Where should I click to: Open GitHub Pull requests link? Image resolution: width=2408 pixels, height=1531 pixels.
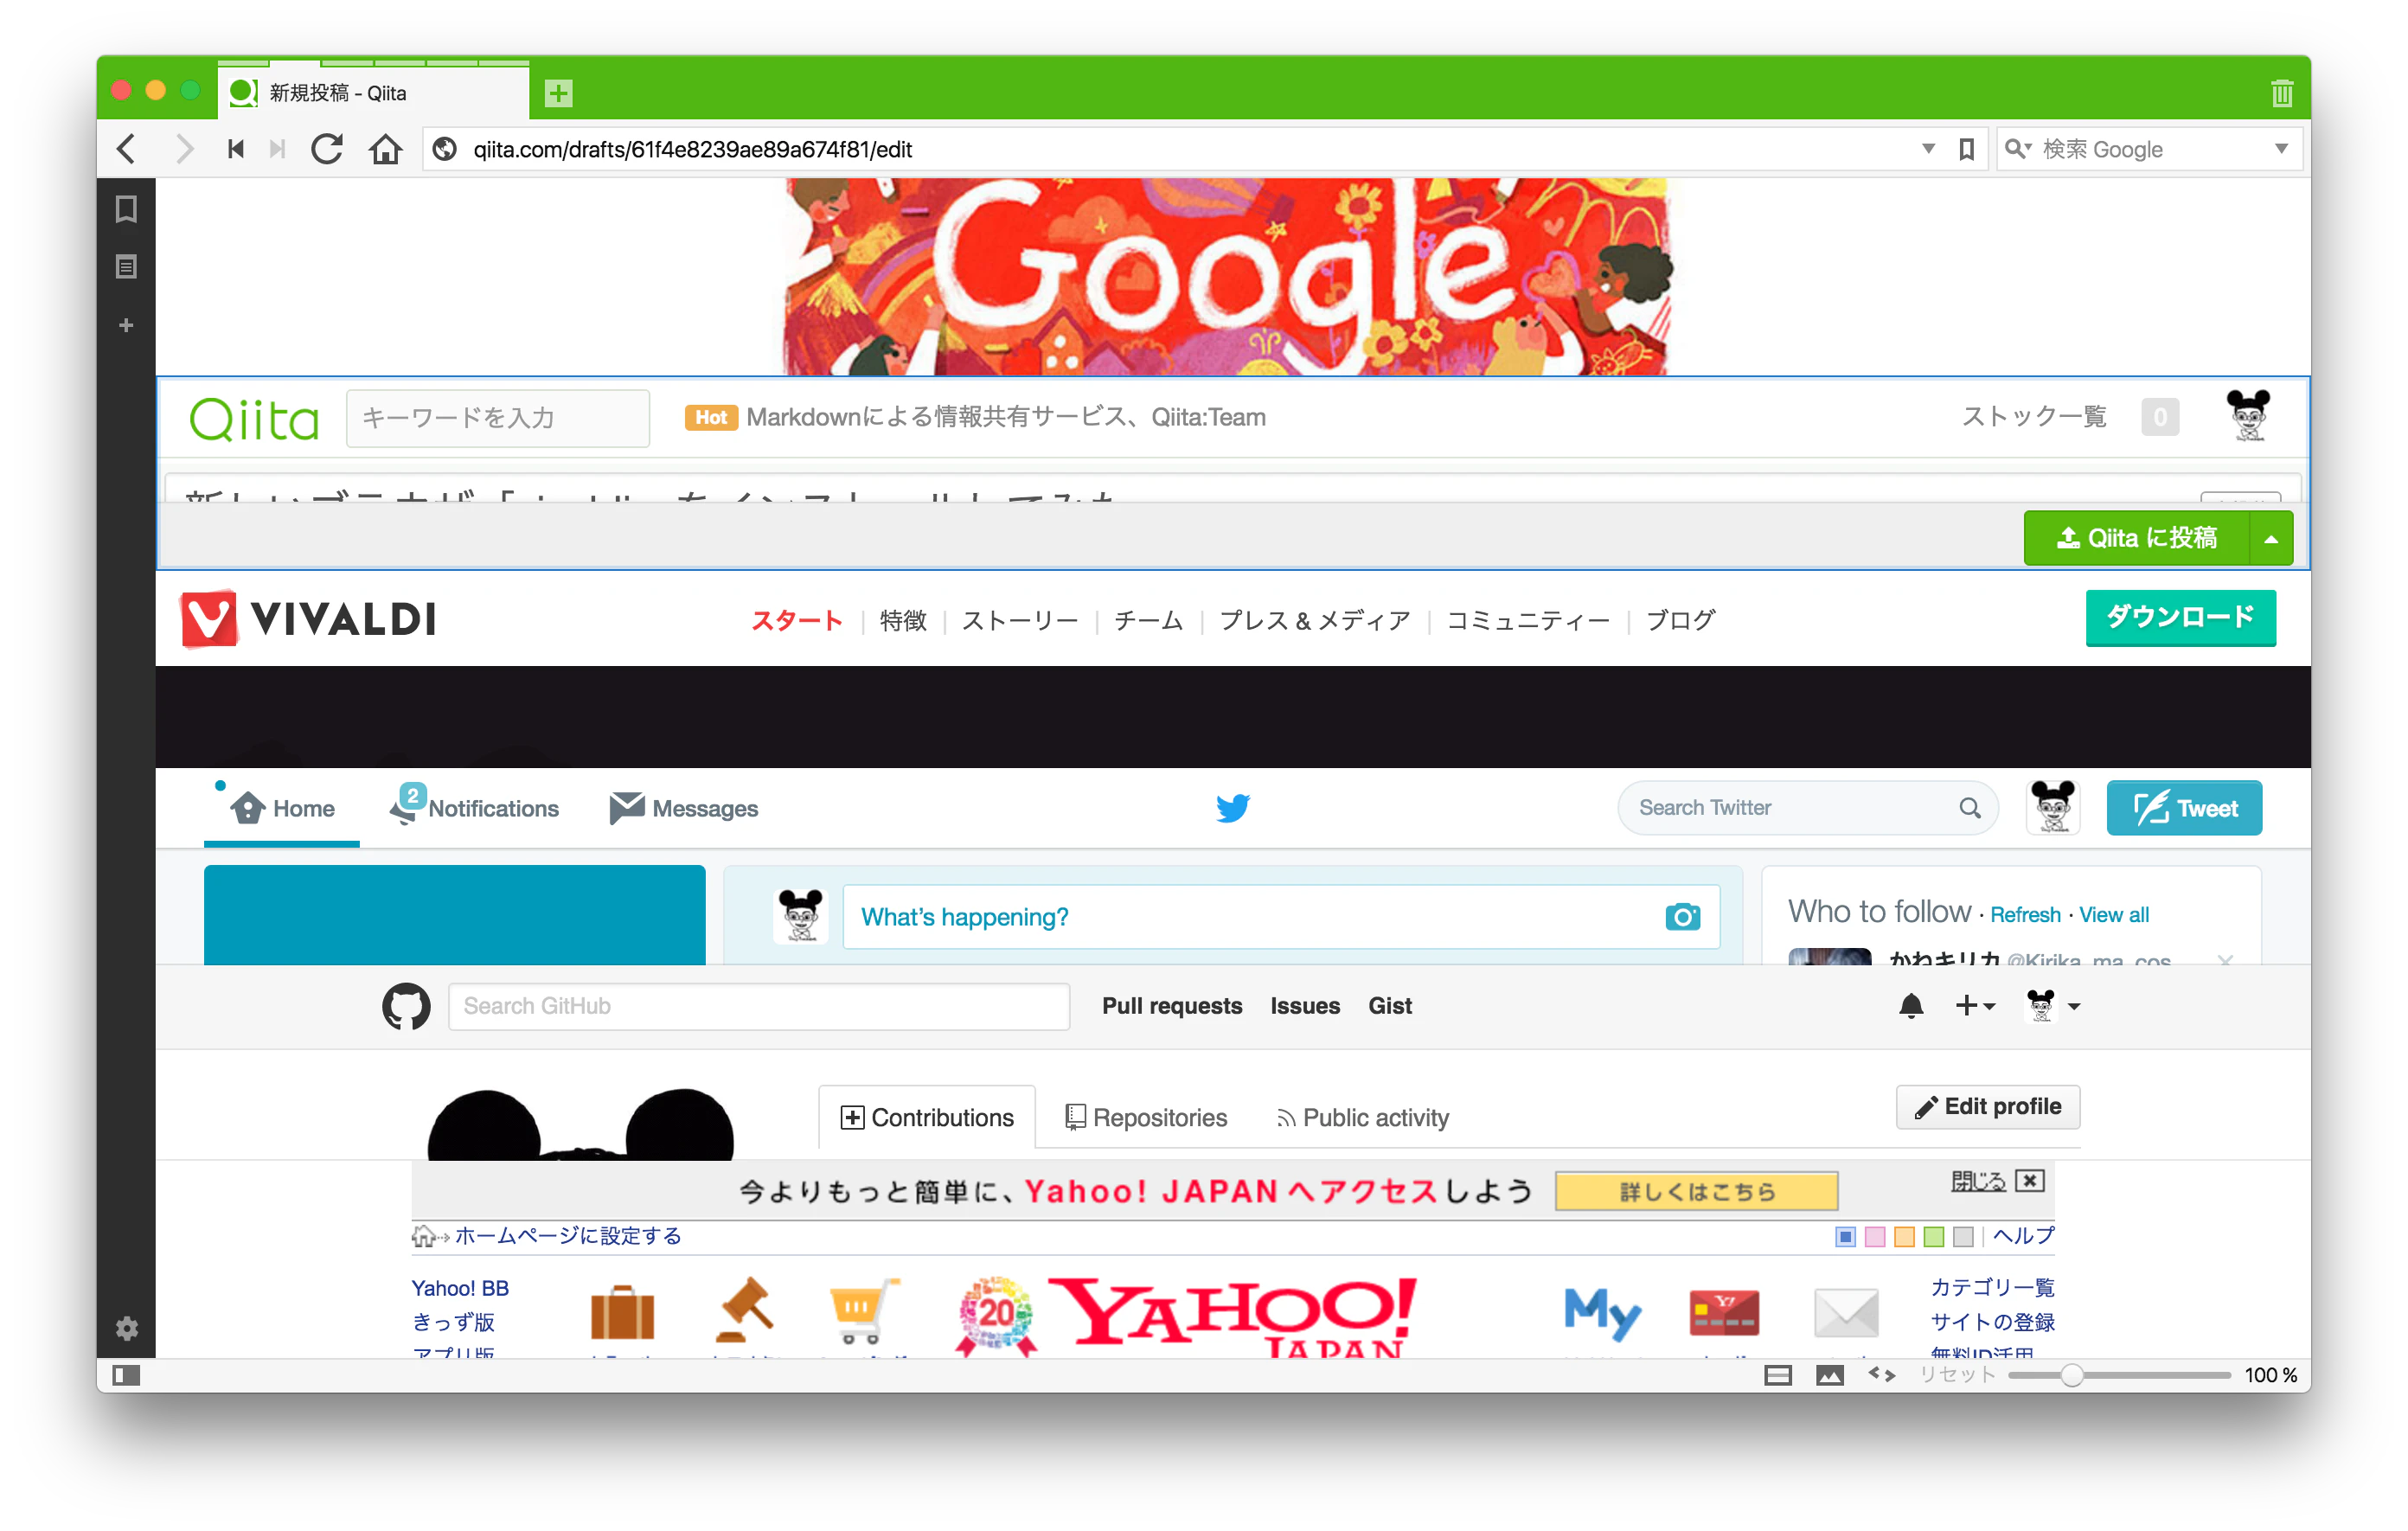pyautogui.click(x=1172, y=1006)
